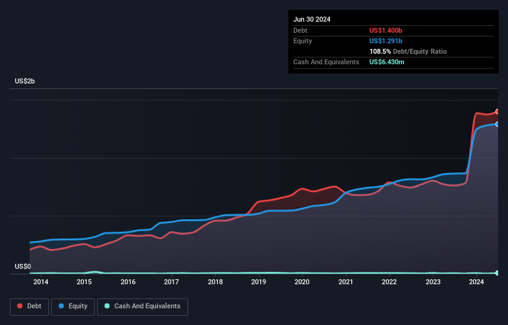The image size is (508, 325).
Task: Click the Jun 30 2024 tooltip date
Action: (x=312, y=19)
